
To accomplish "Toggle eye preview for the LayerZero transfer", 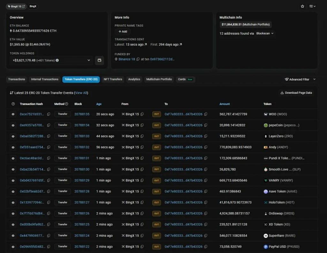I will tap(13, 136).
